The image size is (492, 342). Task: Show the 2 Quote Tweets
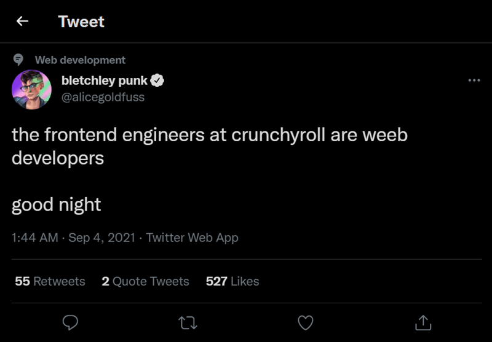145,281
